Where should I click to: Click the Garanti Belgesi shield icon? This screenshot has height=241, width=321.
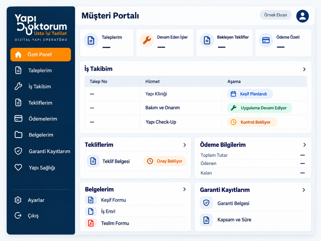206,203
